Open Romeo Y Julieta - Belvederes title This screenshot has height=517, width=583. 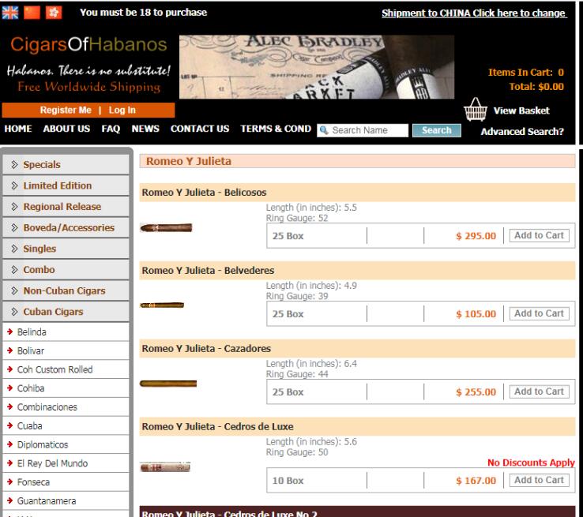tap(208, 271)
